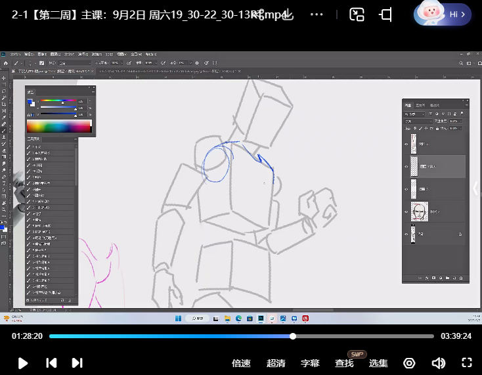Image resolution: width=482 pixels, height=375 pixels.
Task: Open the player settings hexagon icon
Action: point(410,363)
